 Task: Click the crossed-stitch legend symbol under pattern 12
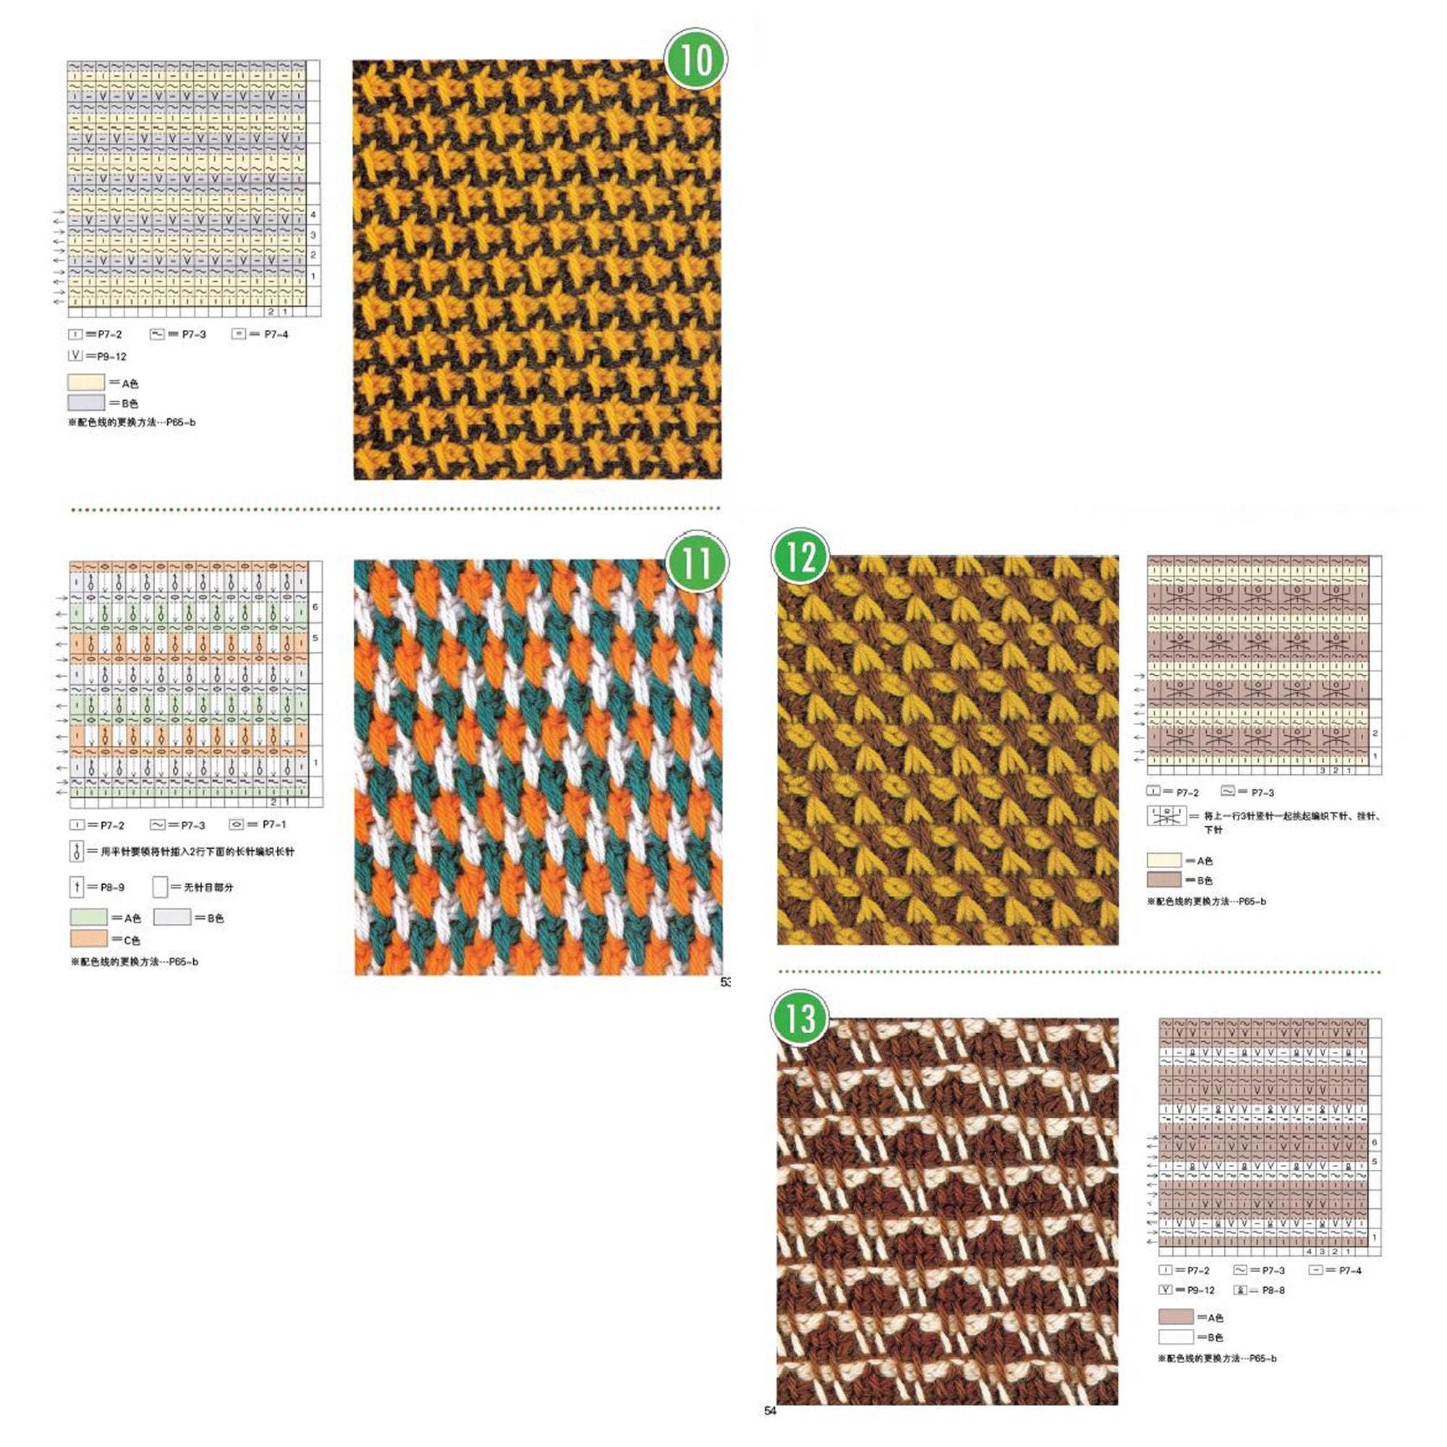1166,815
